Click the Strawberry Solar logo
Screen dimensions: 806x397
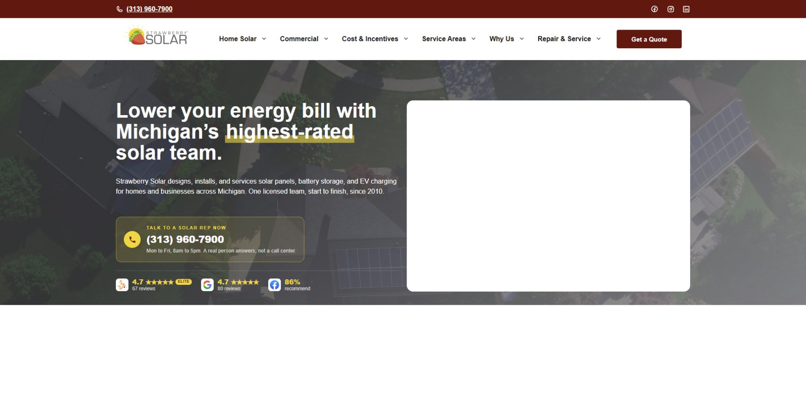click(156, 35)
